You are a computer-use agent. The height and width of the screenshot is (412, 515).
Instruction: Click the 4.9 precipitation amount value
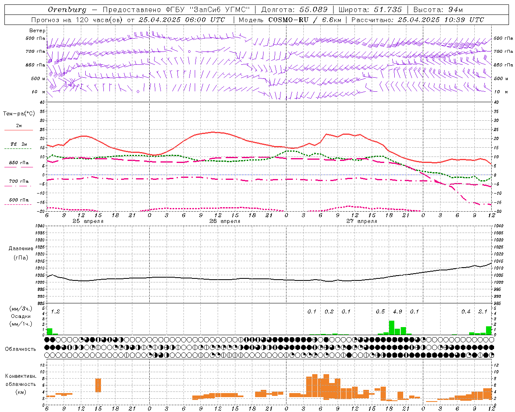[398, 311]
